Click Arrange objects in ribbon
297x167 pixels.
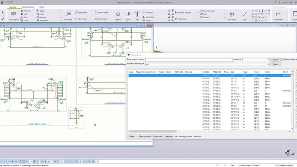pyautogui.click(x=182, y=13)
